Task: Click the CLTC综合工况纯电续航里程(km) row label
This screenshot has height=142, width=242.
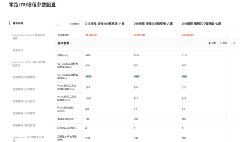Action: point(68,65)
